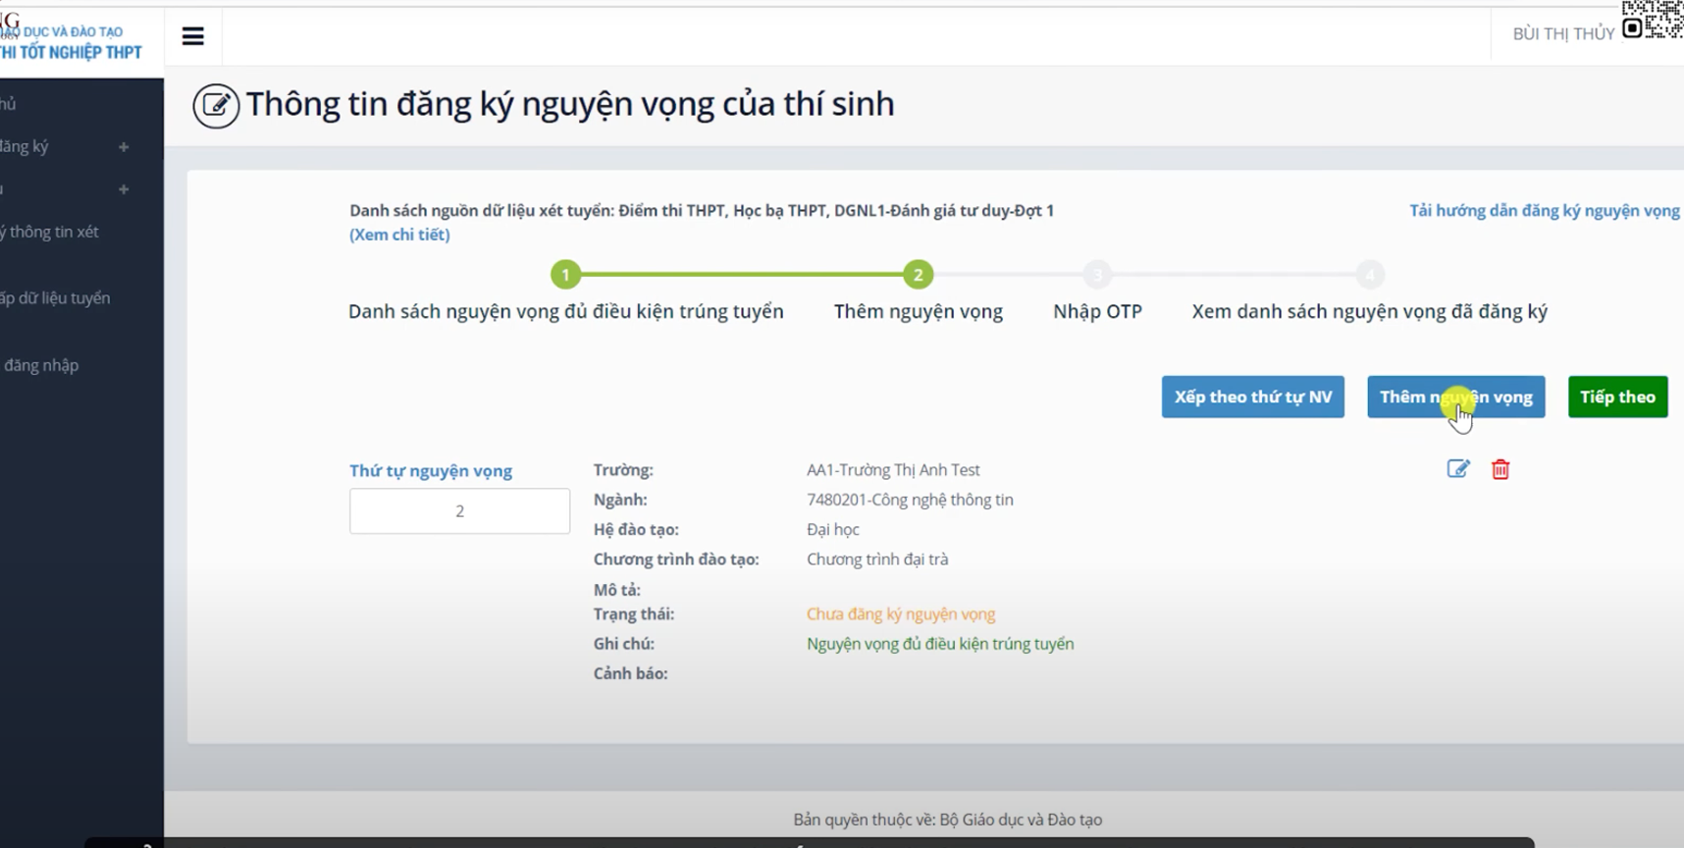Delete the Công nghệ thông tin wish entry
Image resolution: width=1684 pixels, height=848 pixels.
click(1500, 469)
